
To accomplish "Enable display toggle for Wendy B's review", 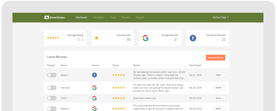I will click(52, 88).
